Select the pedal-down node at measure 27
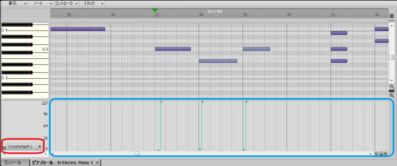397x166 pixels. point(161,102)
